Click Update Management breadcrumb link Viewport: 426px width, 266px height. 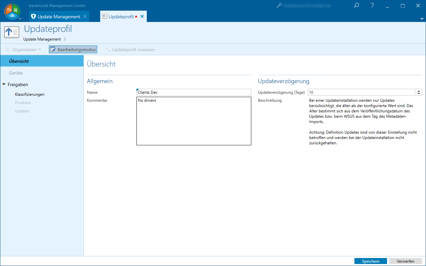pos(42,39)
